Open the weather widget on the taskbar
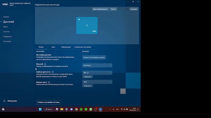Screen dimensions: 211x118 pos(3,109)
